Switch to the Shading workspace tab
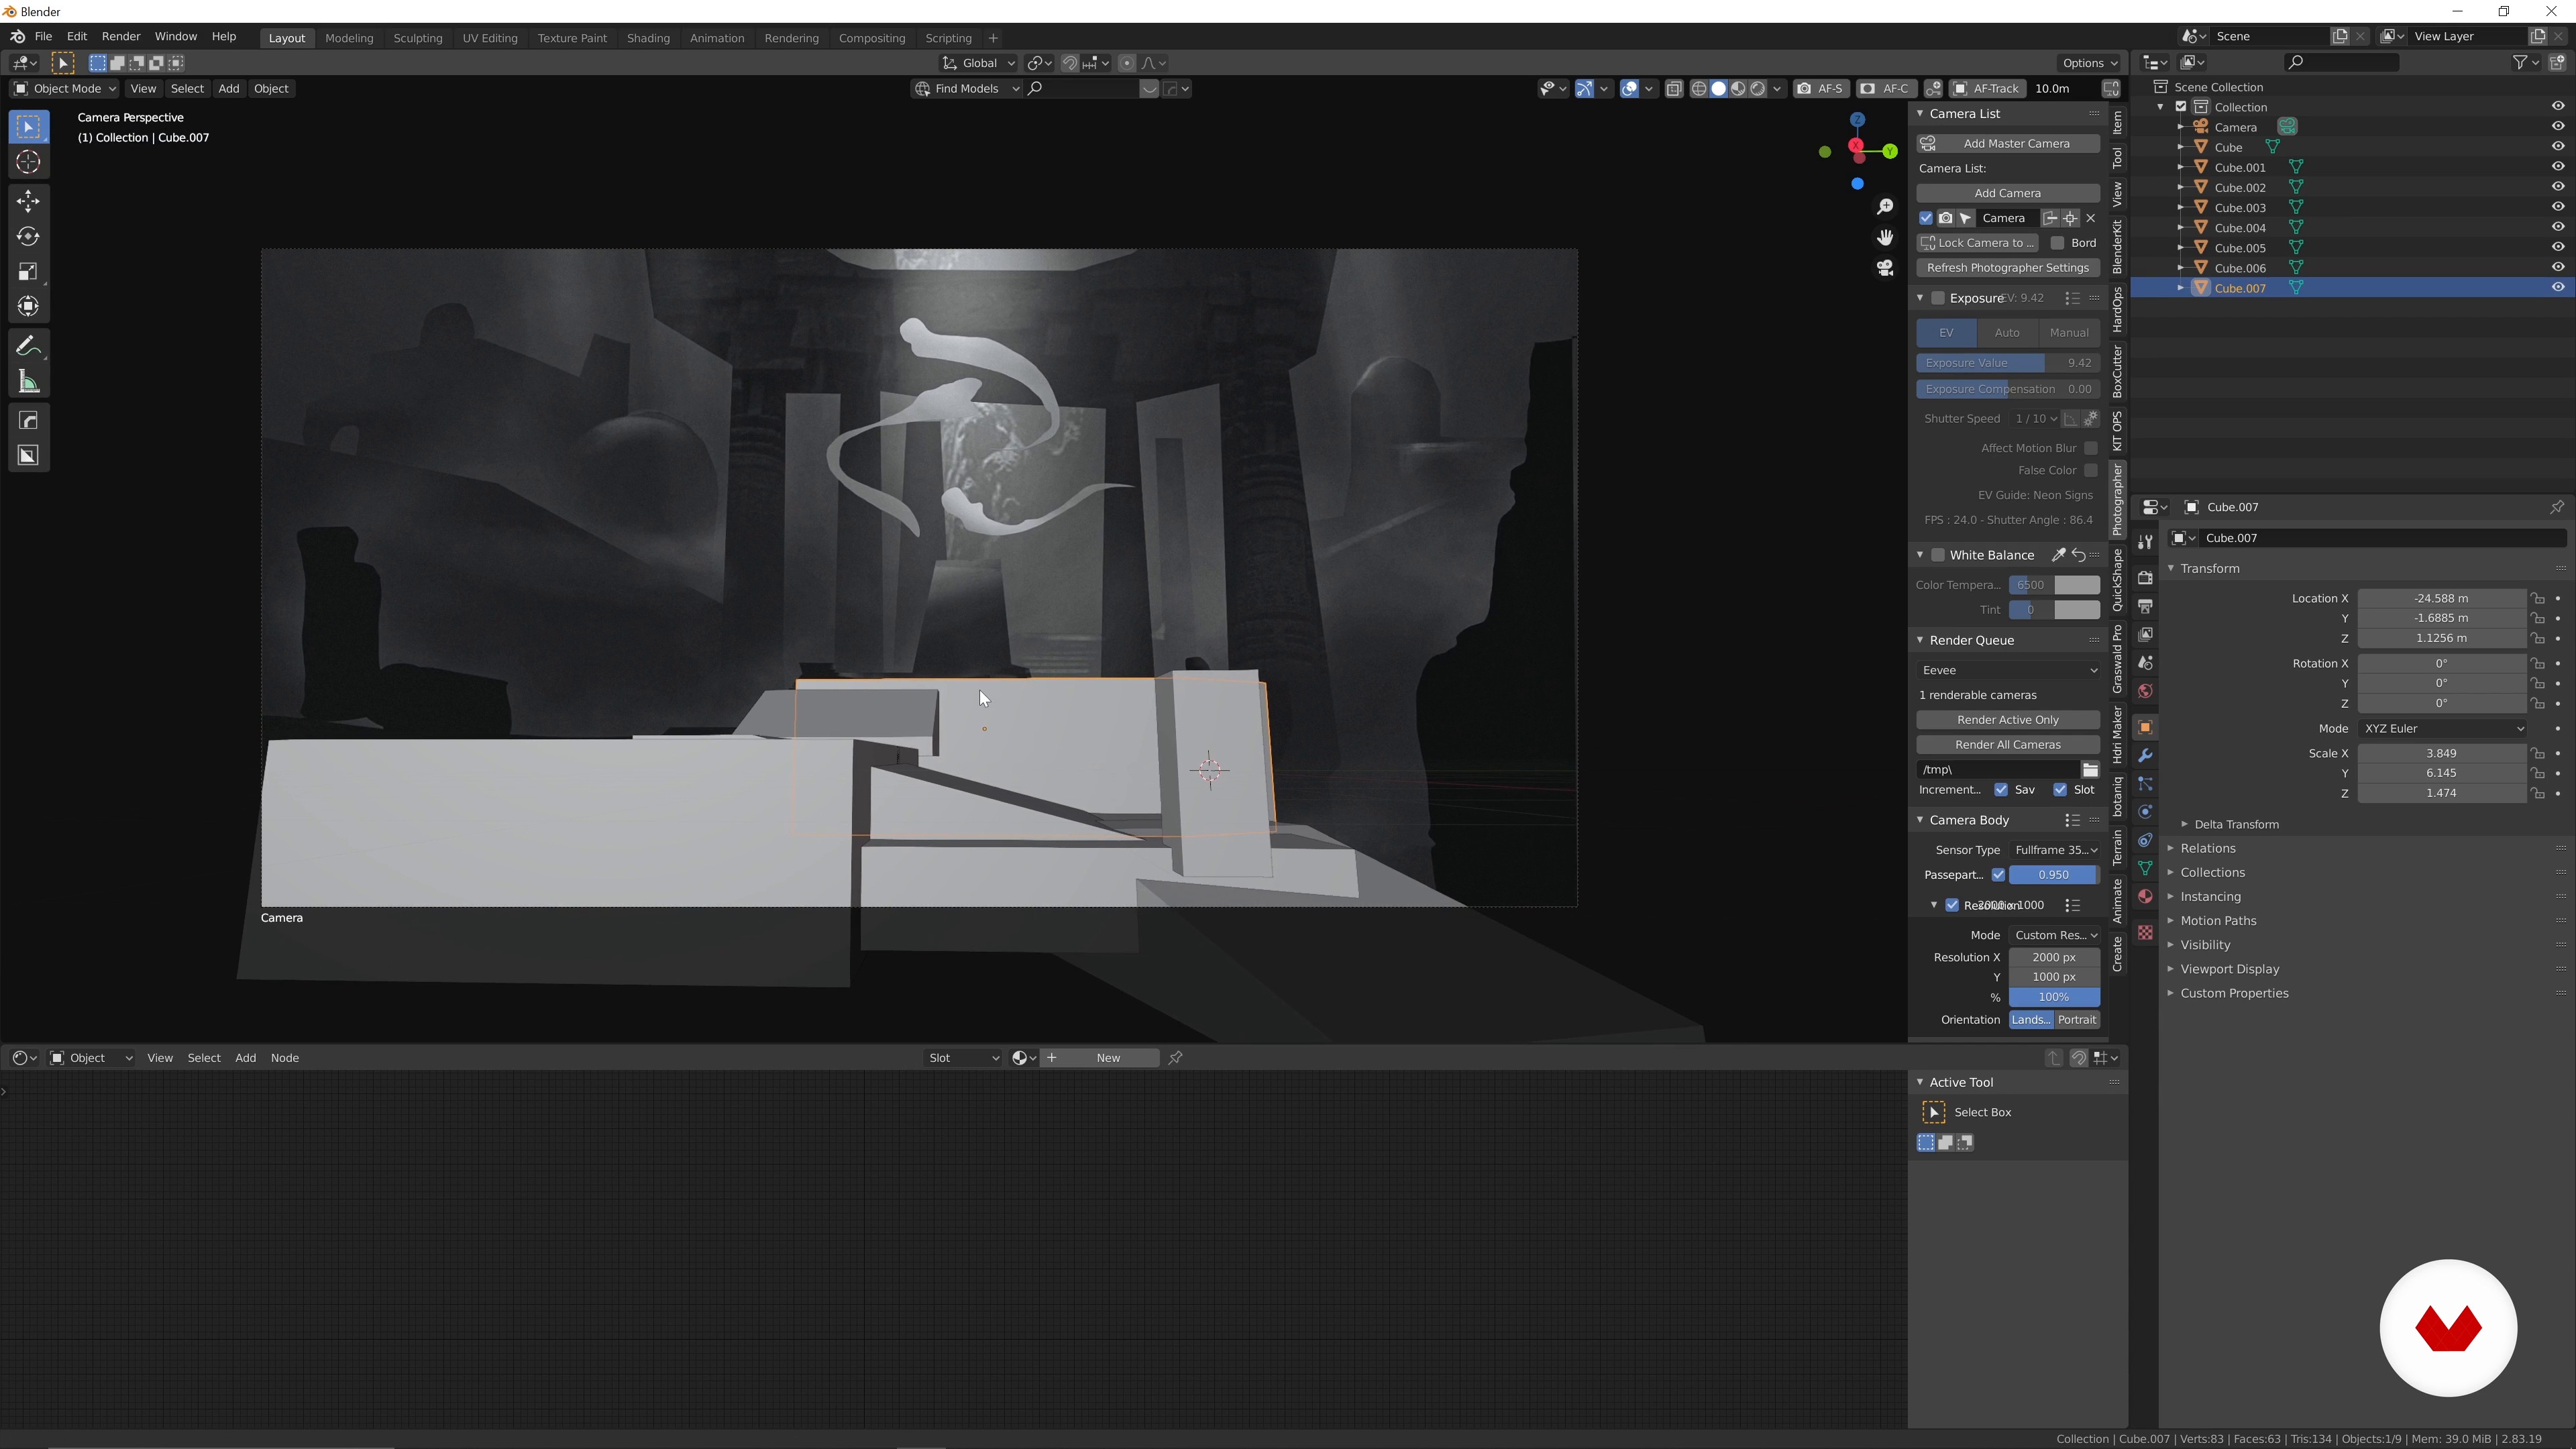 [648, 38]
